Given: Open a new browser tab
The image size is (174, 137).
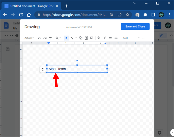Looking at the screenshot, I should point(67,6).
